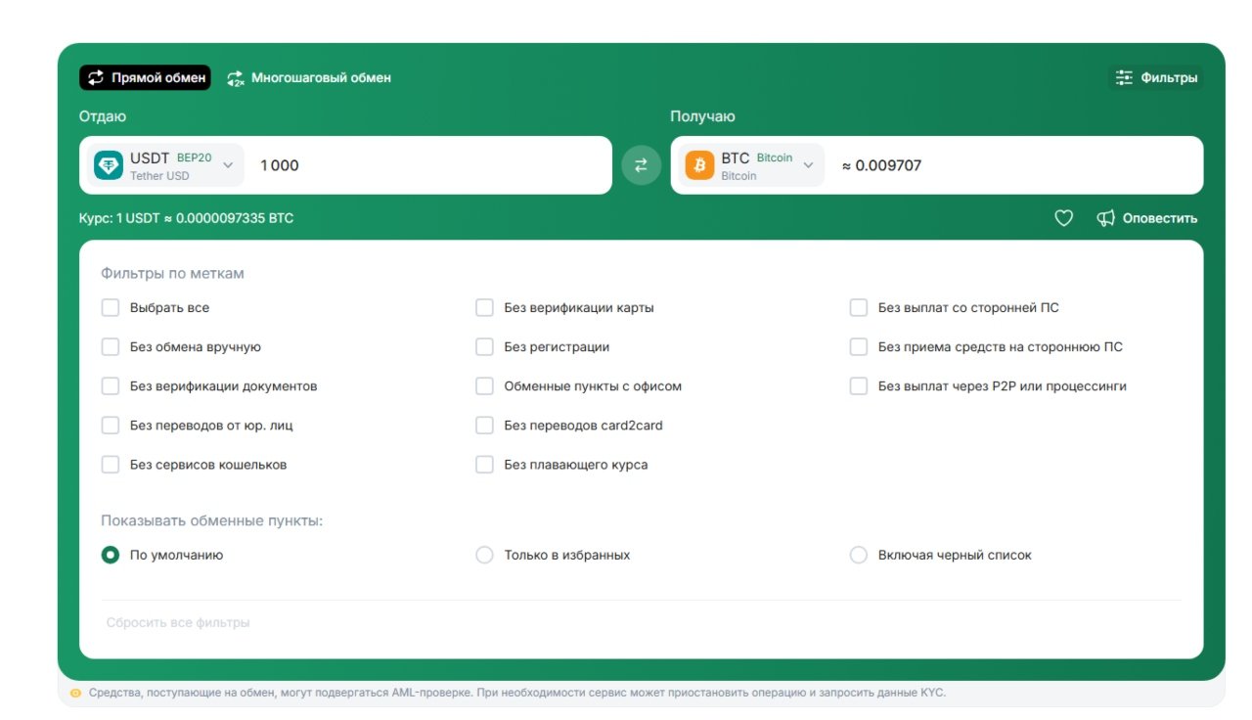The image size is (1252, 720).
Task: Check Без регистрации filter
Action: coord(484,346)
